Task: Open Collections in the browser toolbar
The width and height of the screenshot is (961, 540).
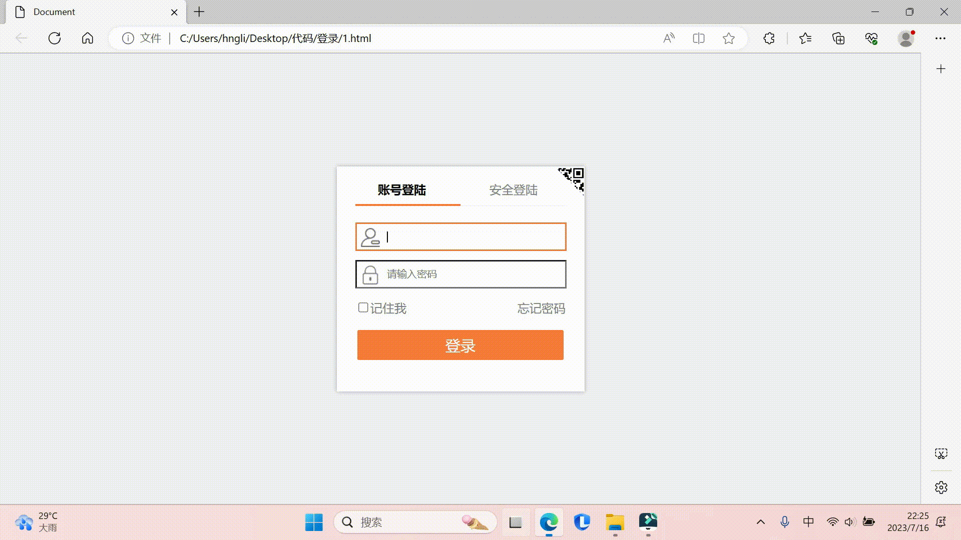Action: [838, 38]
